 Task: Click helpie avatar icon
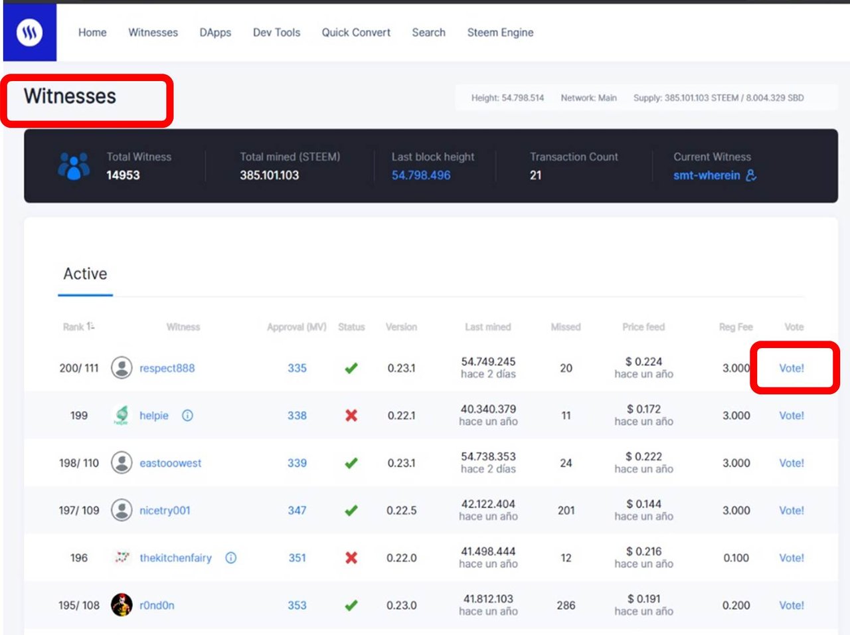click(122, 415)
